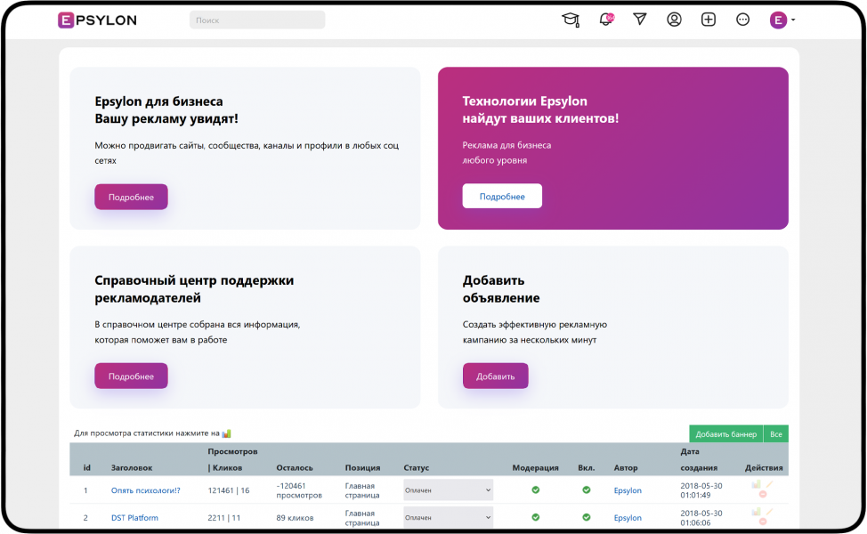Open the user profile circle icon
This screenshot has height=534, width=867.
click(674, 20)
